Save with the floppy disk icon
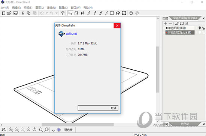 click(15, 13)
